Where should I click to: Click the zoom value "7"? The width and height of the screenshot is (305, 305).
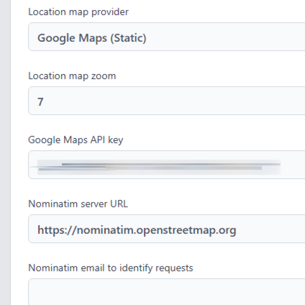[41, 102]
